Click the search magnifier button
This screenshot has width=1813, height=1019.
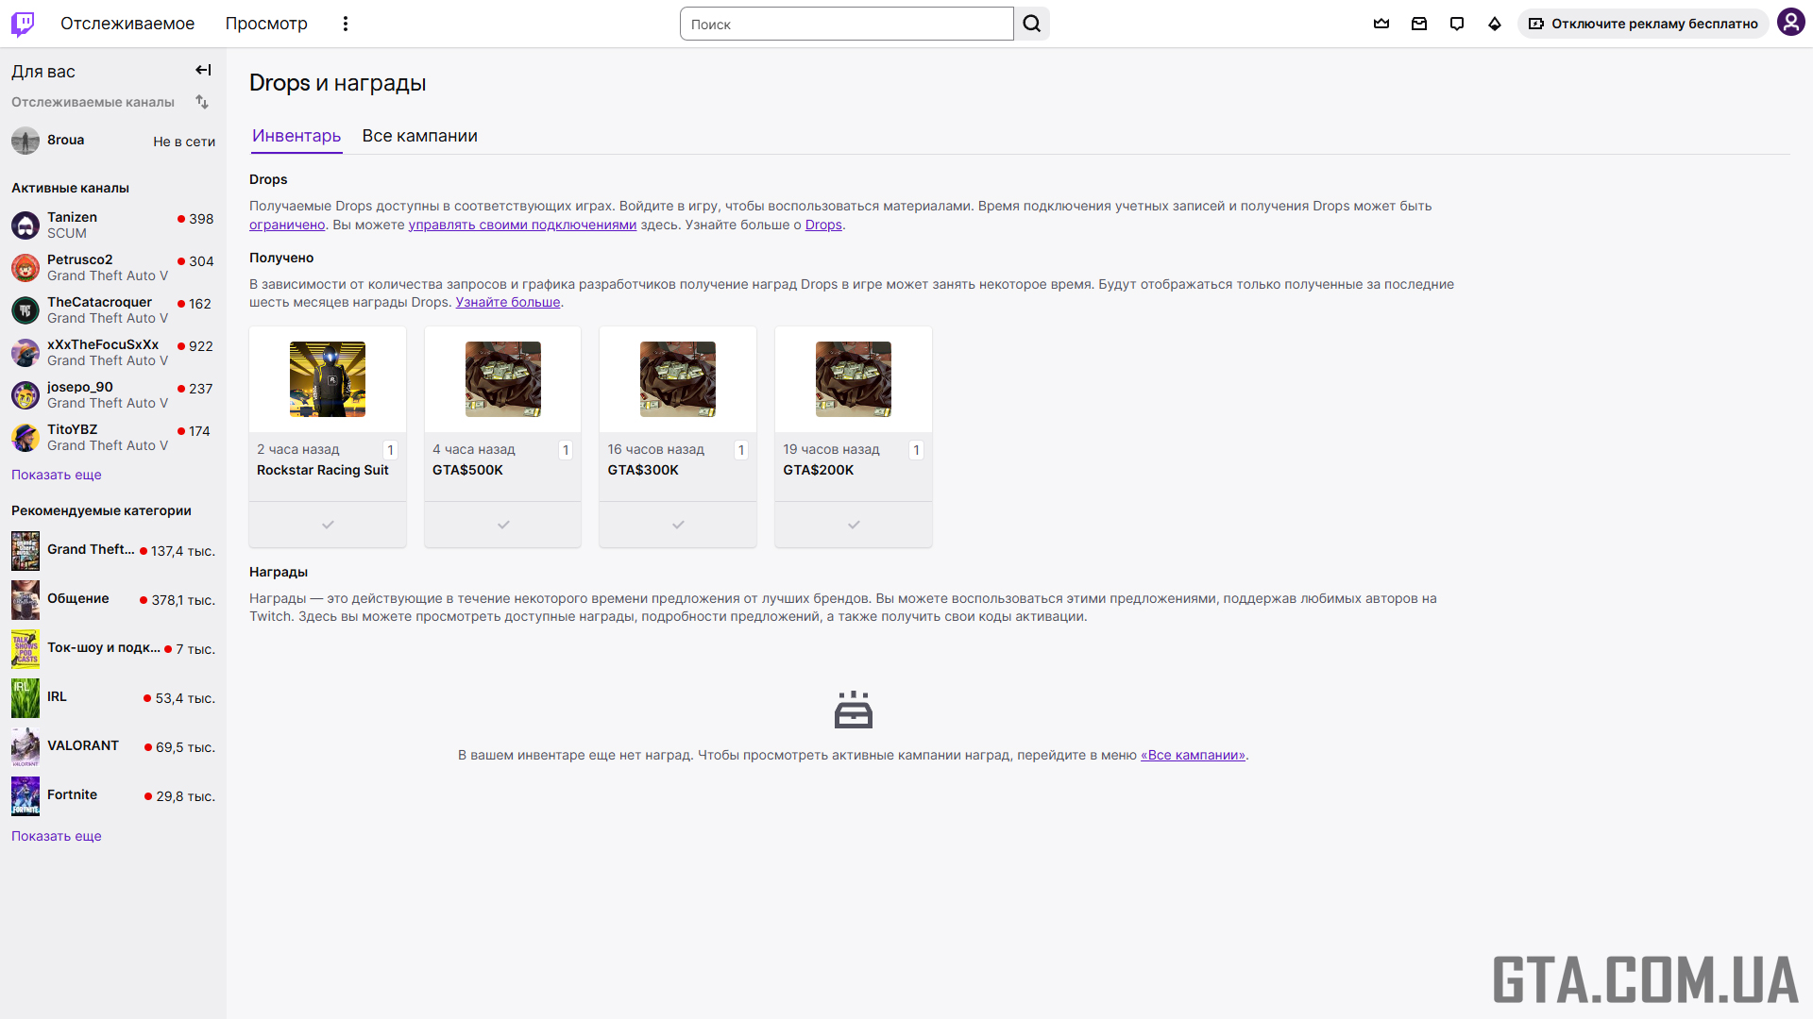coord(1032,24)
